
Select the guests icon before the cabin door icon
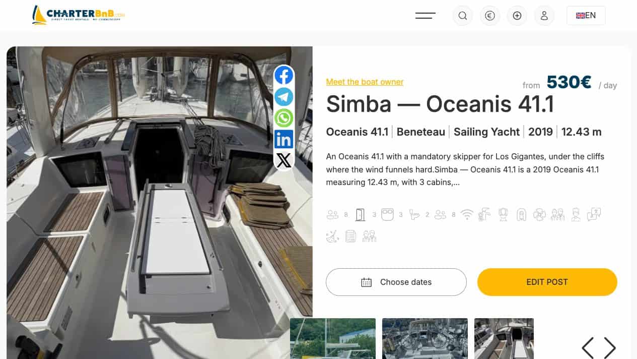[332, 215]
